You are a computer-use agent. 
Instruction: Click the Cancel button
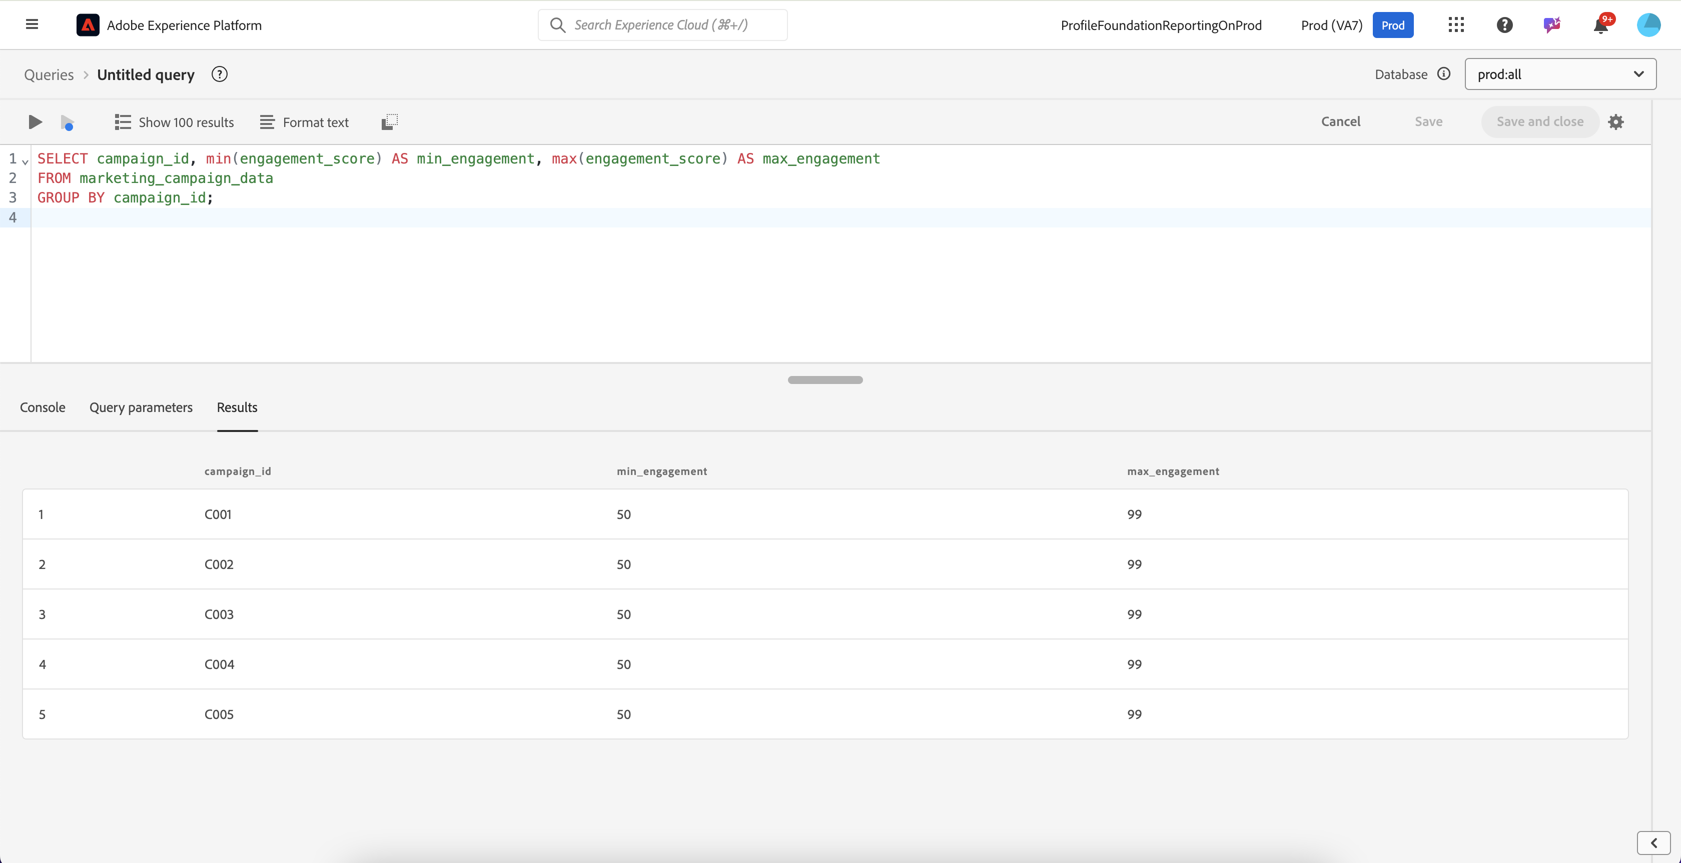point(1340,122)
